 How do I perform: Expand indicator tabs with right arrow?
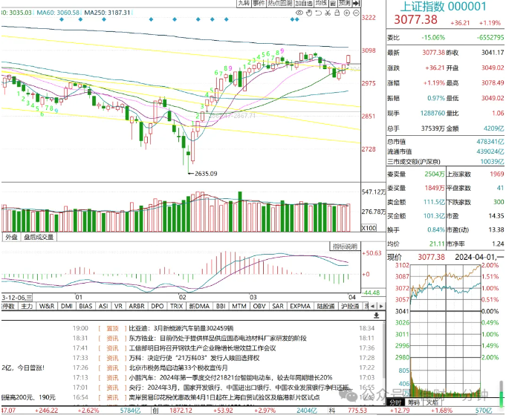point(381,306)
